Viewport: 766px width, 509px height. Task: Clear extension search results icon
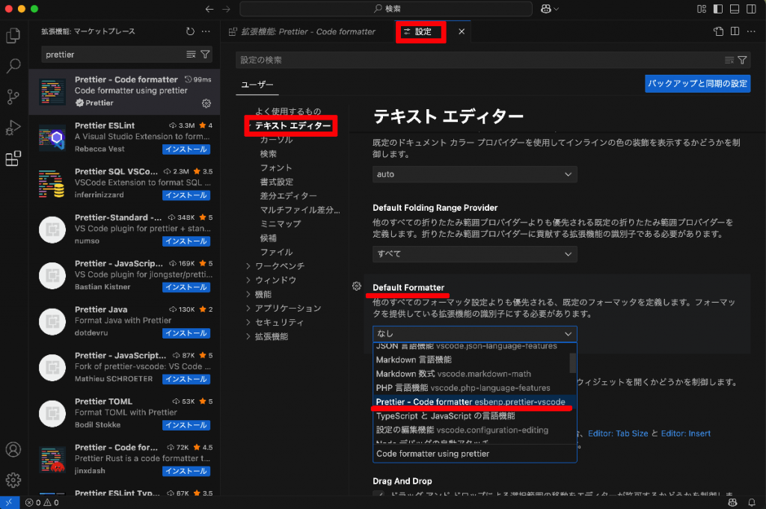tap(191, 54)
